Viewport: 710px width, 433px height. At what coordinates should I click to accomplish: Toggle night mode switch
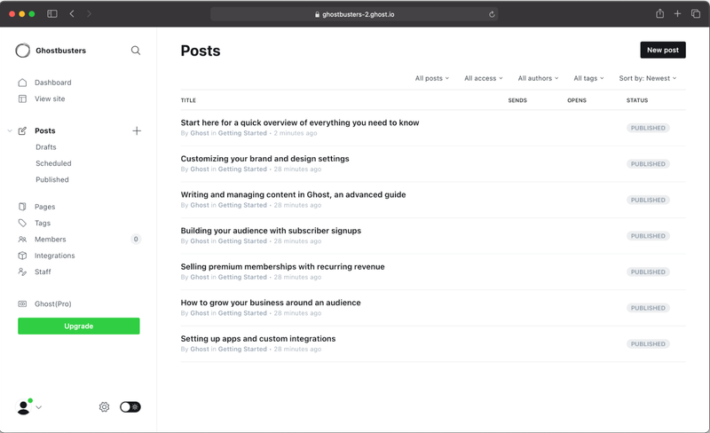[130, 406]
